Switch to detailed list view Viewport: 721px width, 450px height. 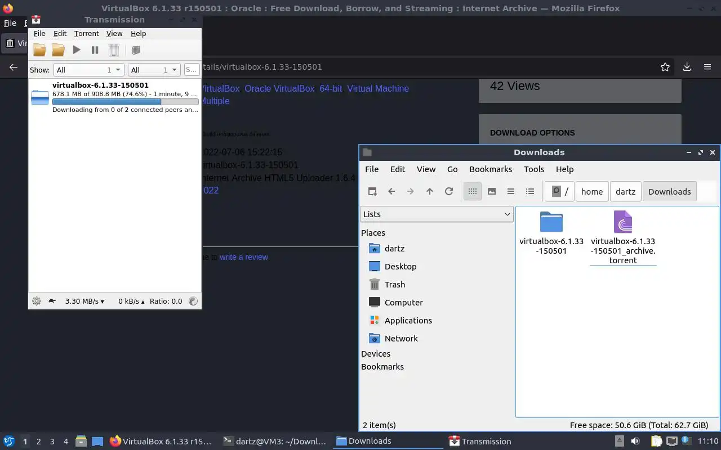coord(530,191)
